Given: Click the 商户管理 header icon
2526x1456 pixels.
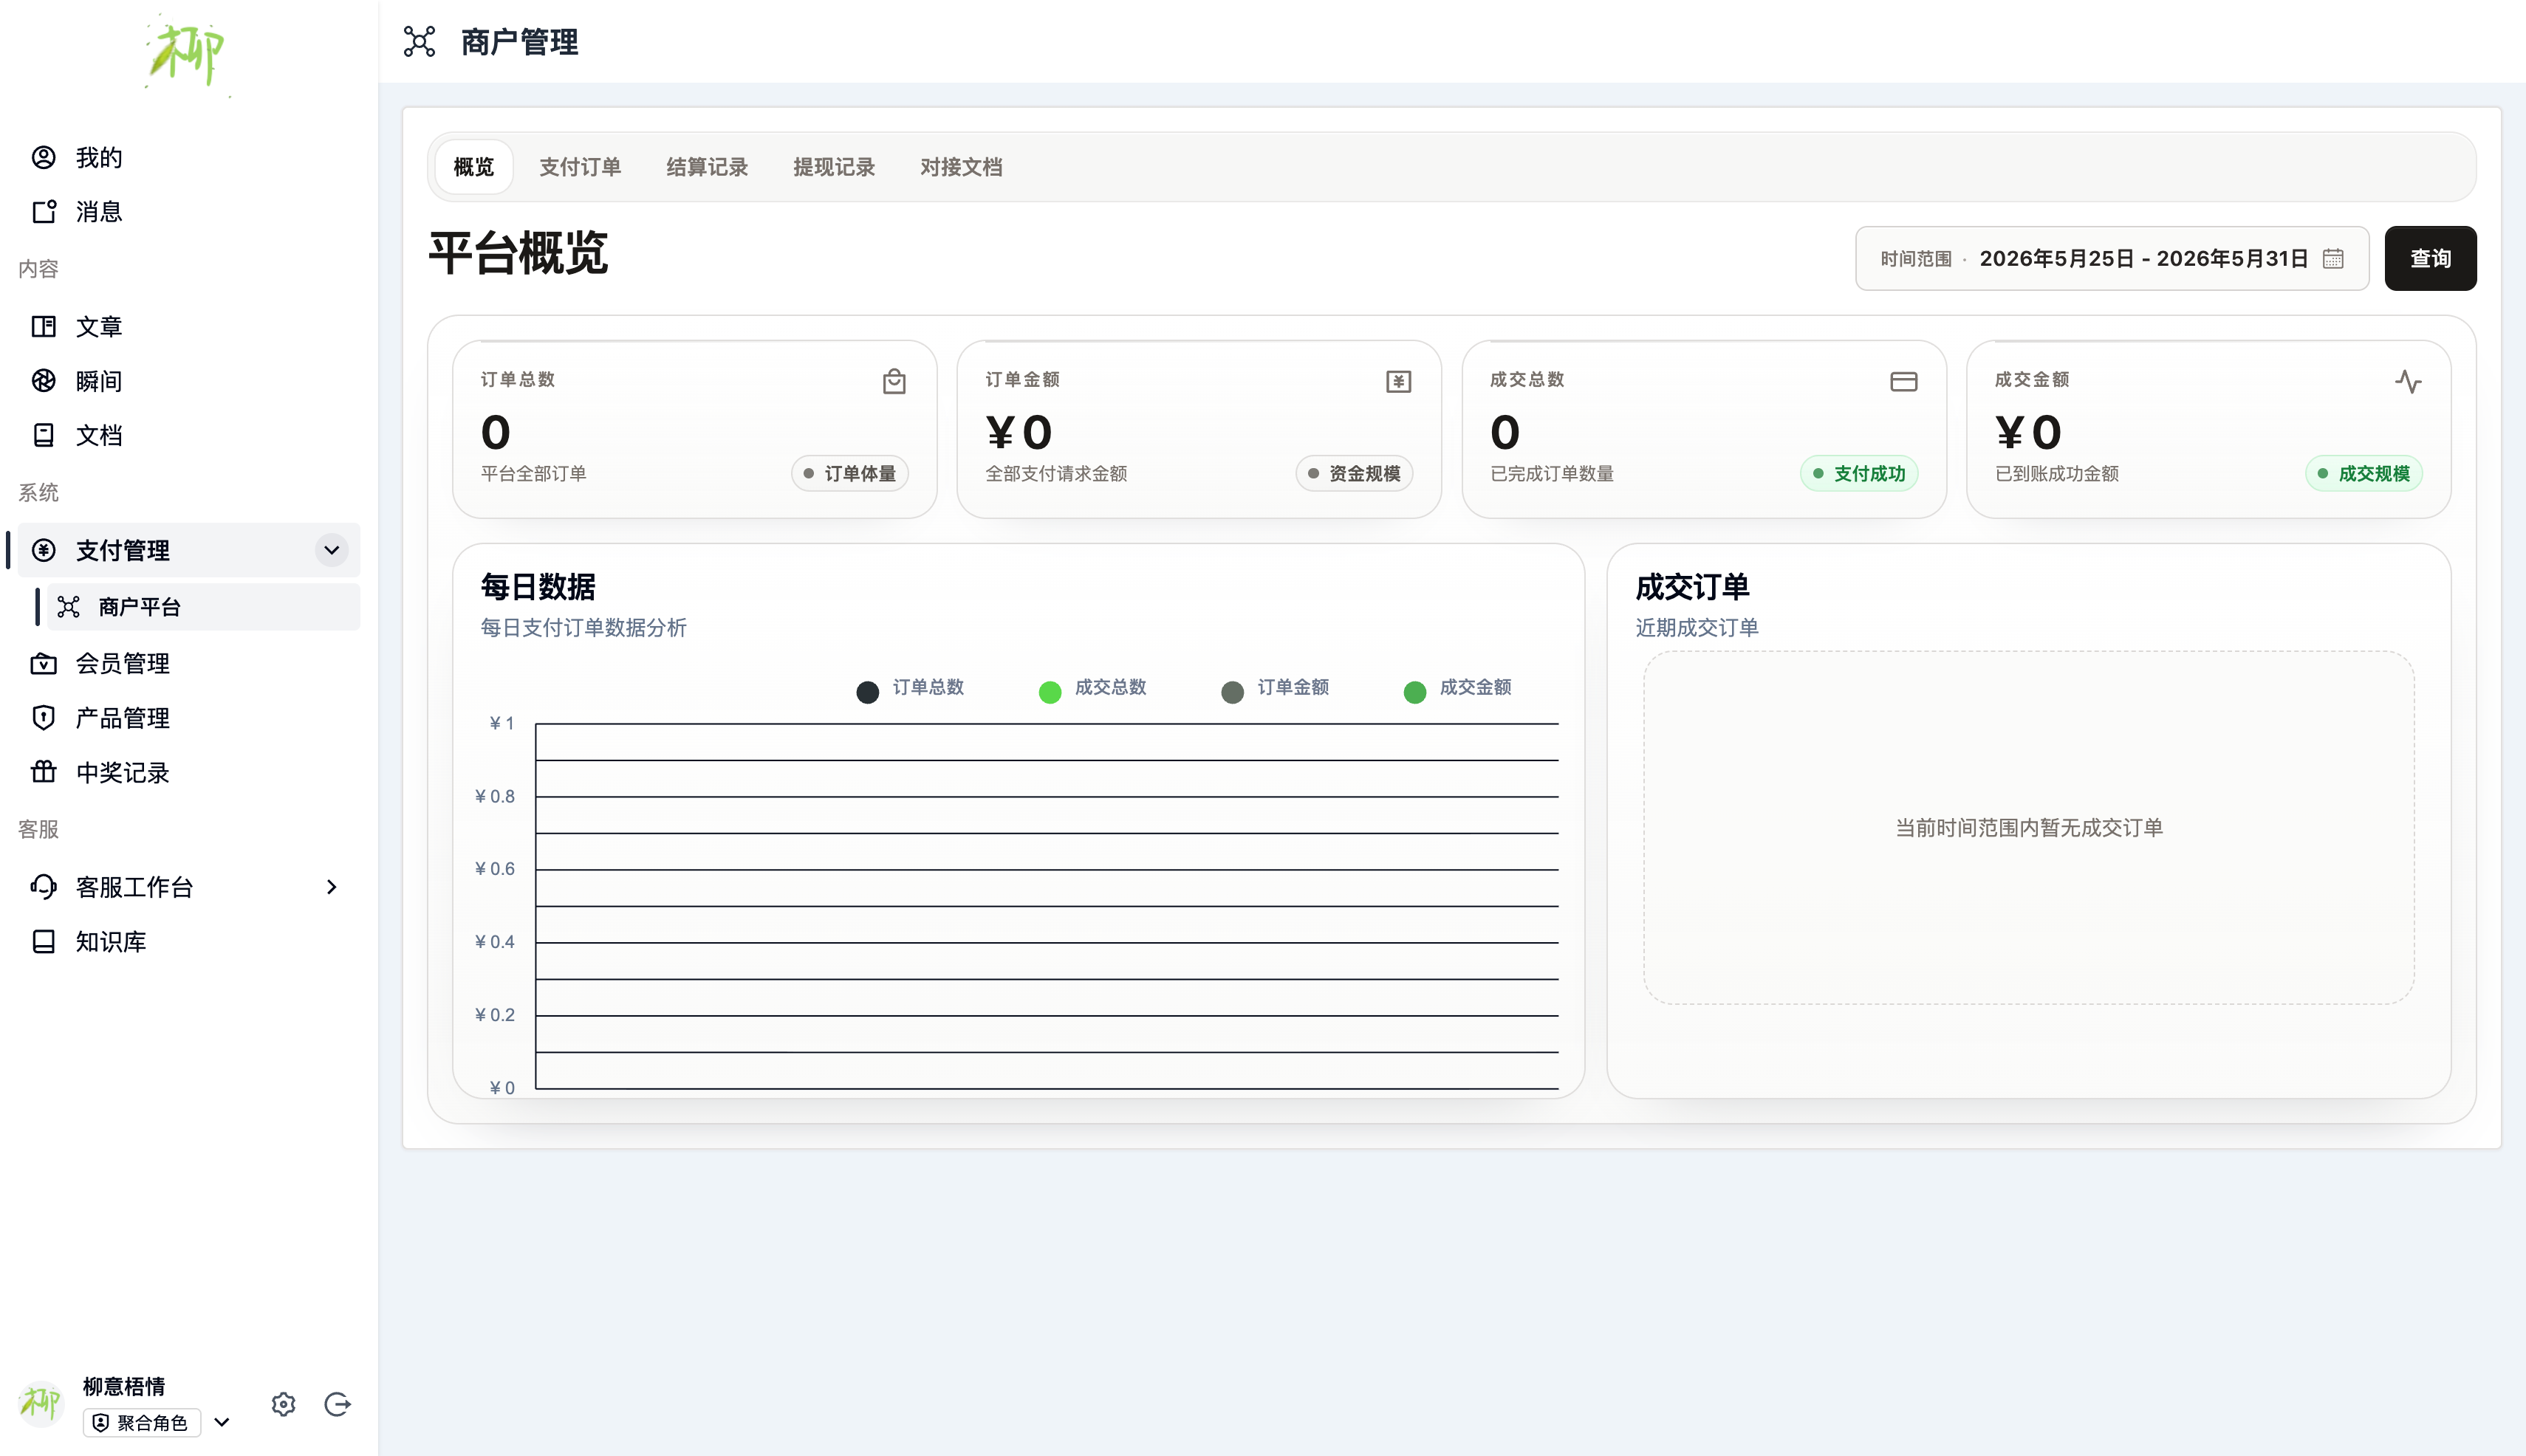Looking at the screenshot, I should tap(420, 41).
